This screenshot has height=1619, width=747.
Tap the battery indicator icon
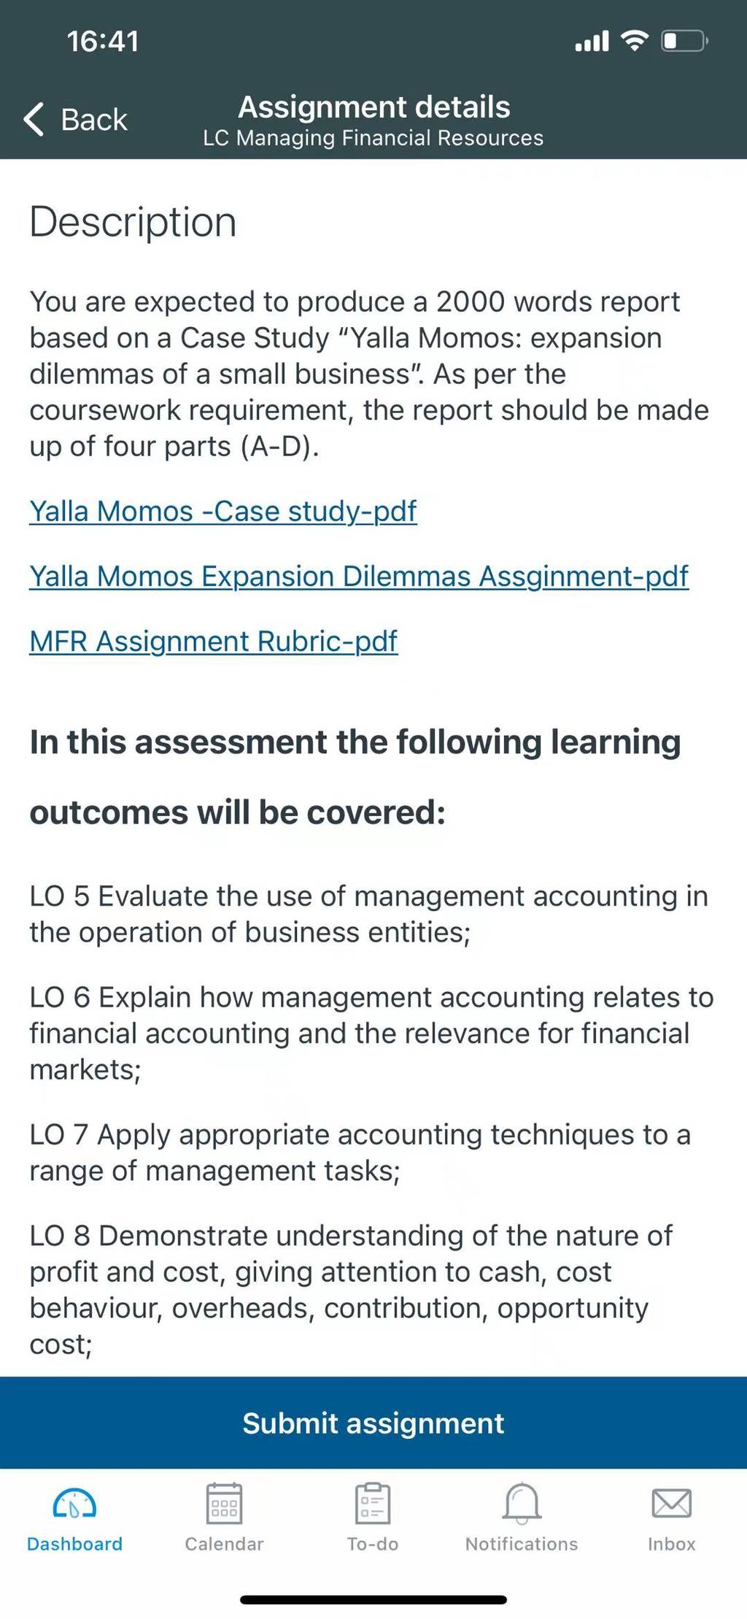pyautogui.click(x=684, y=41)
